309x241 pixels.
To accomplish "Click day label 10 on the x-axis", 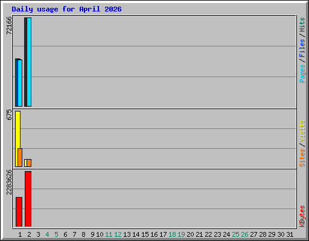I will pos(100,234).
